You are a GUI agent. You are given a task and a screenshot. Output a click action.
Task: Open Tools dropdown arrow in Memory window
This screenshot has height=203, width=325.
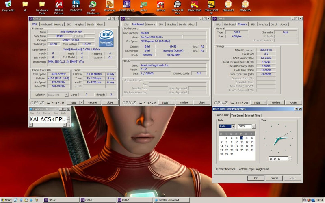pyautogui.click(x=265, y=102)
